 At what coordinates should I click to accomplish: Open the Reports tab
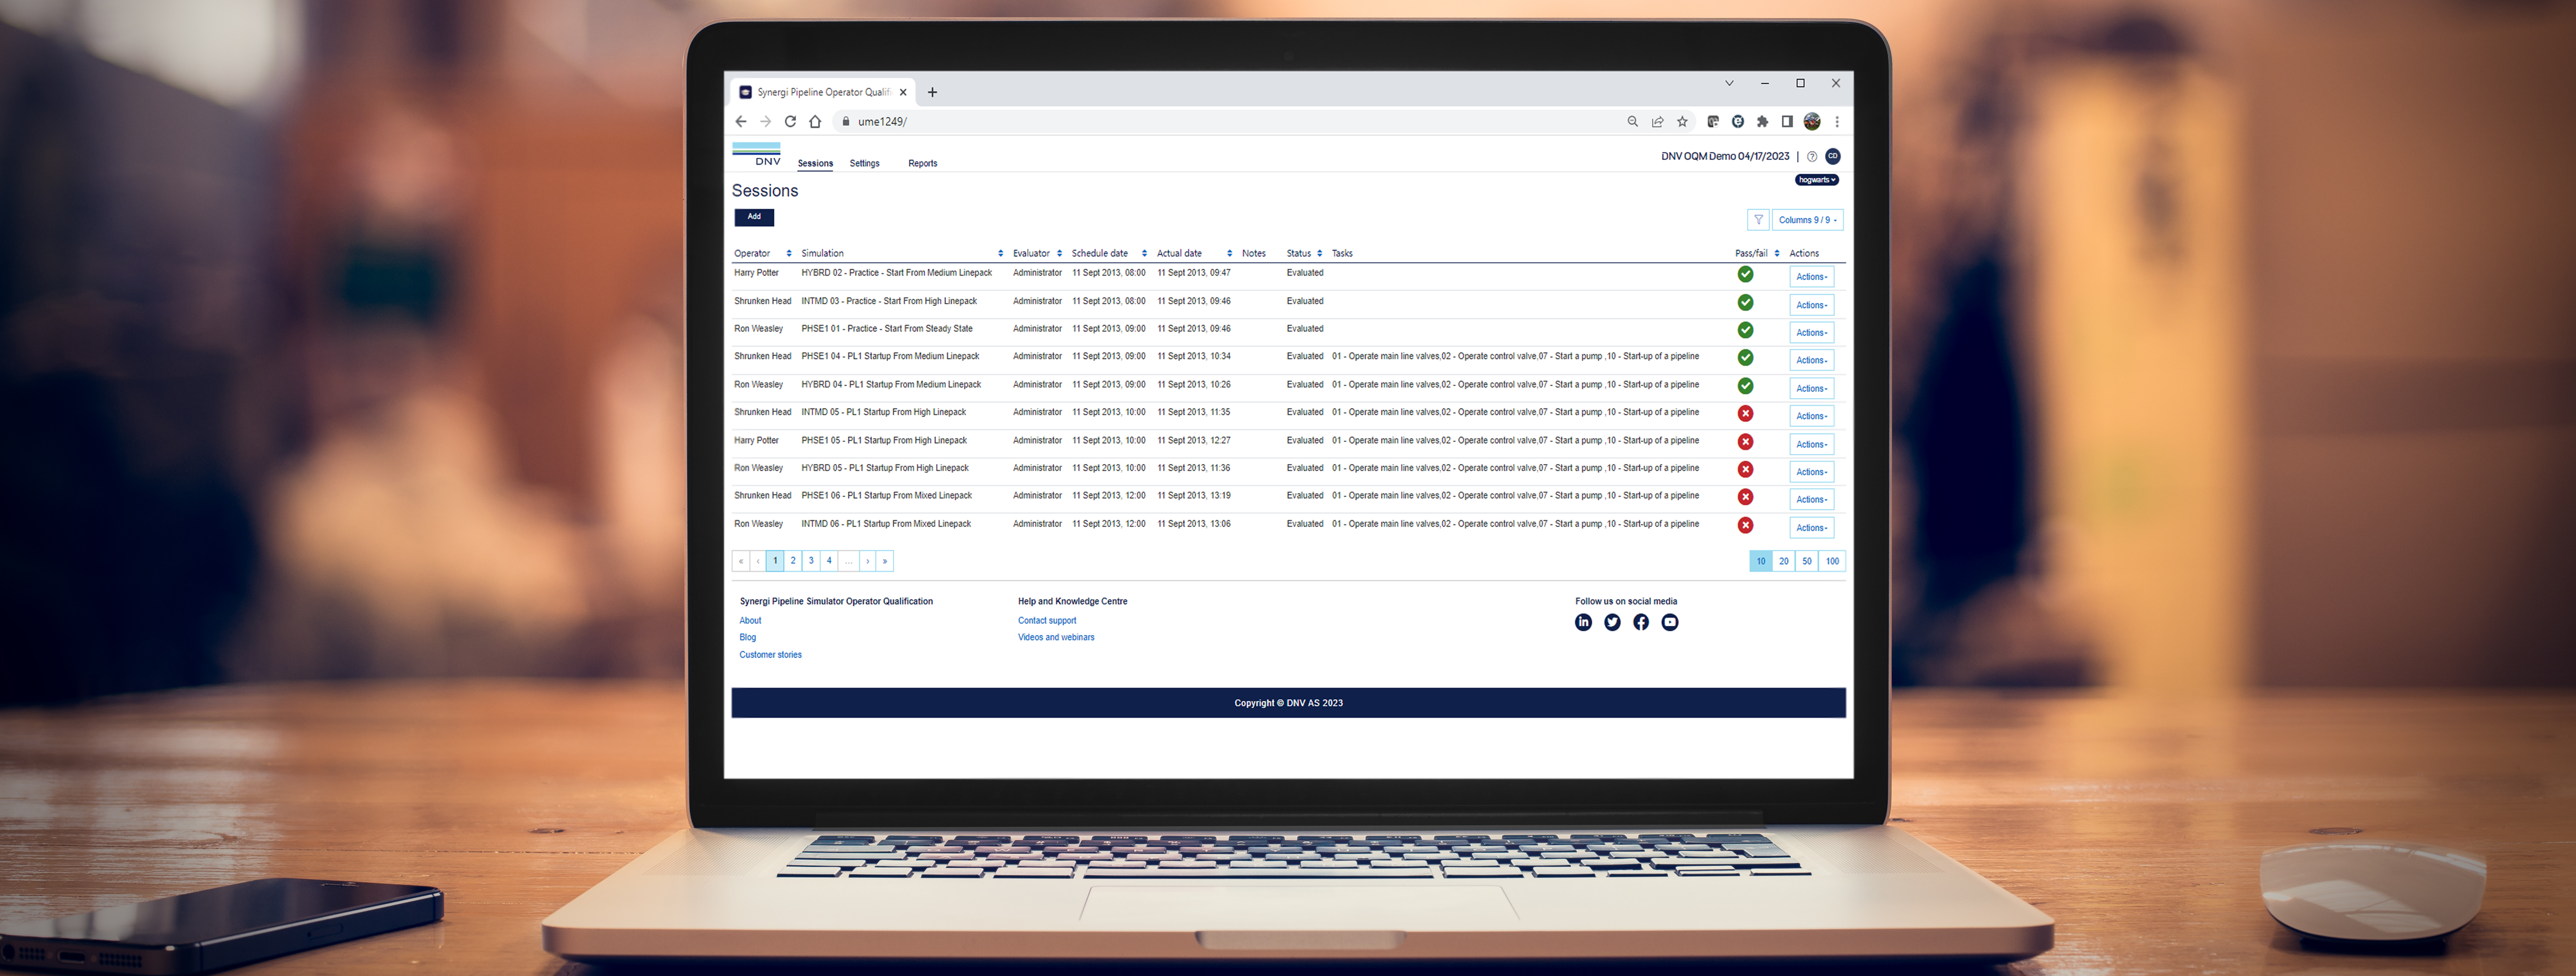922,164
